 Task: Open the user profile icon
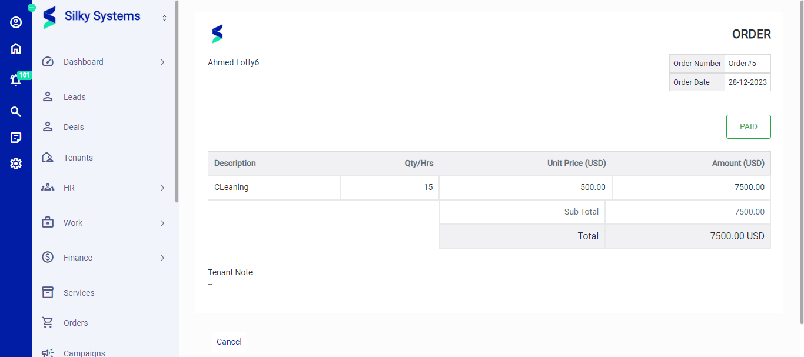16,22
